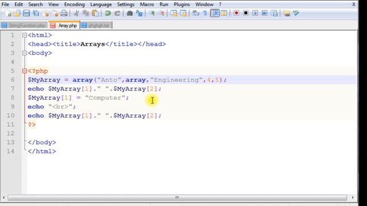
Task: Save the current recorded macro icon
Action: (274, 13)
